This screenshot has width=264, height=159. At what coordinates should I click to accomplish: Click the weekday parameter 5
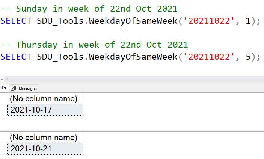pos(248,57)
